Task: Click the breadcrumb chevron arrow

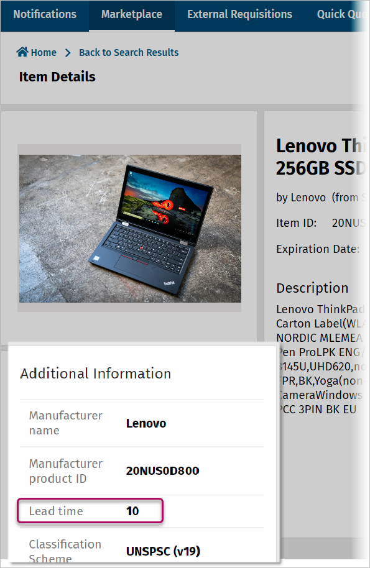Action: pos(68,53)
